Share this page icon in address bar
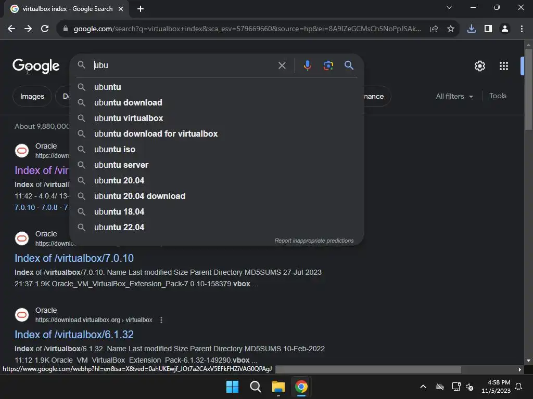 434,29
